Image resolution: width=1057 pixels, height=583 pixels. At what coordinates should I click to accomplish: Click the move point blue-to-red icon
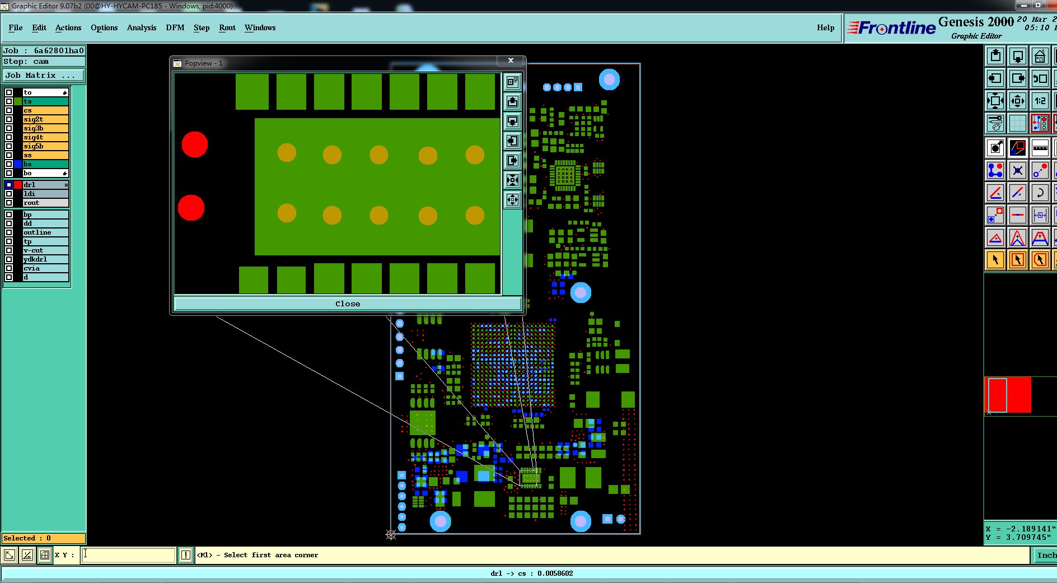click(x=1040, y=170)
